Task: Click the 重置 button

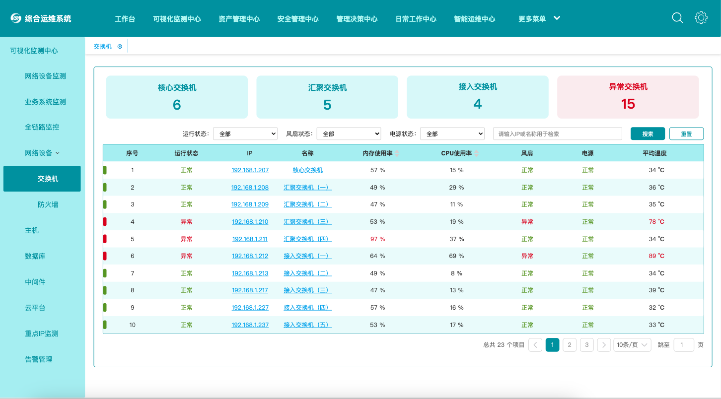Action: click(x=686, y=133)
